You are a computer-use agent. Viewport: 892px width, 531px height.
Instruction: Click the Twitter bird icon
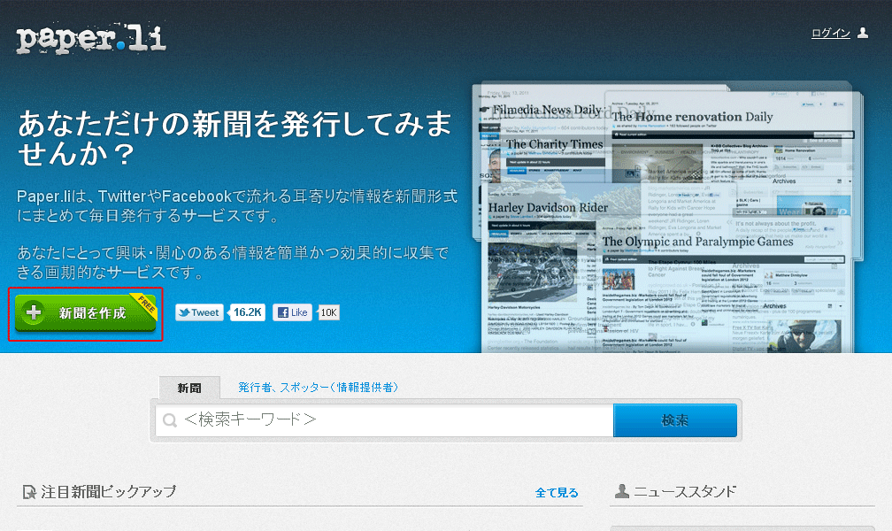click(x=184, y=312)
